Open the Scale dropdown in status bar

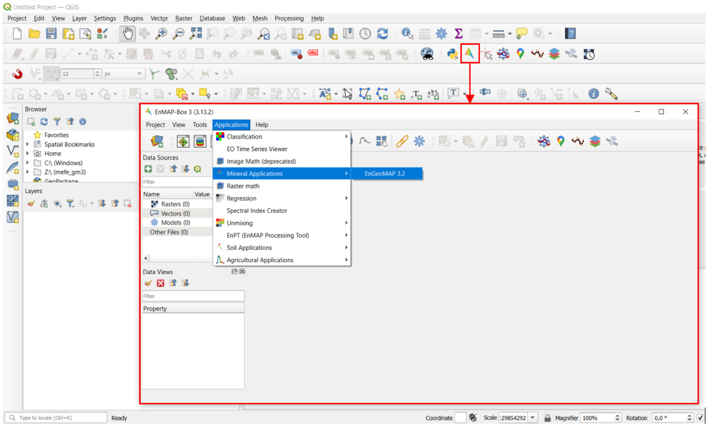533,418
